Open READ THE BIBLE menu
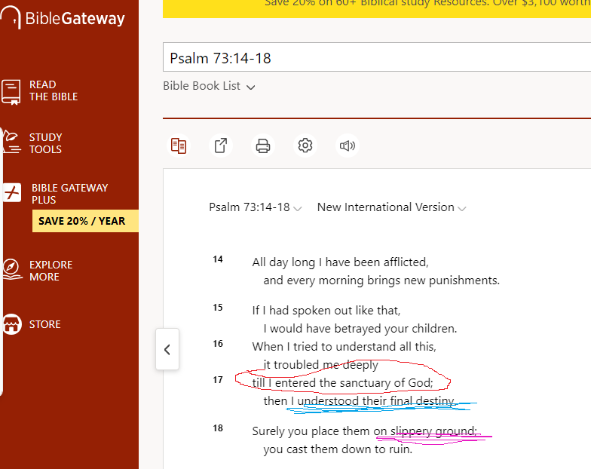 (x=54, y=90)
